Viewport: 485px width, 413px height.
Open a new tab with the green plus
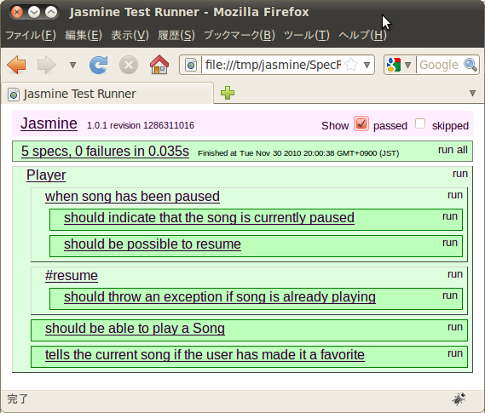[x=228, y=93]
